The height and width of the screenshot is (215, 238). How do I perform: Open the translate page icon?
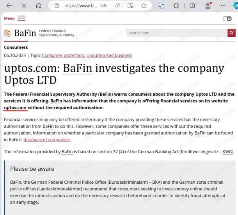point(104,5)
